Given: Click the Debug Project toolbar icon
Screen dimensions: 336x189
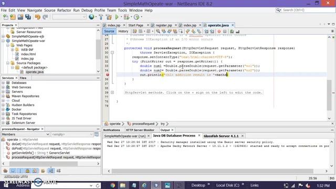Looking at the screenshot, I should pos(127,17).
